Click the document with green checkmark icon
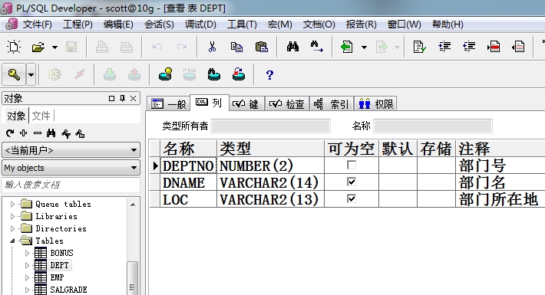 coord(420,47)
